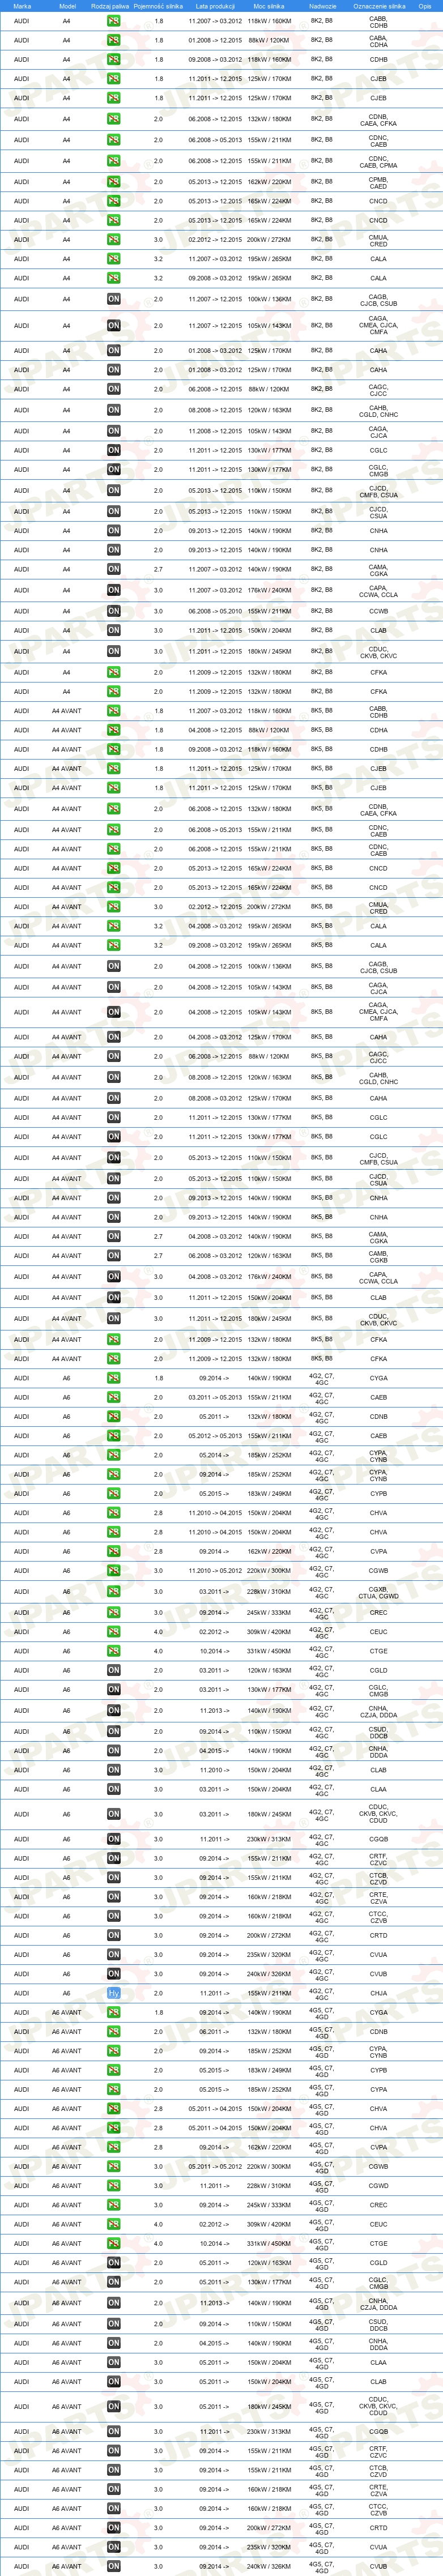Image resolution: width=443 pixels, height=2576 pixels.
Task: Select ON icon in 4G5 row CRTF, CZVC
Action: (x=114, y=2451)
